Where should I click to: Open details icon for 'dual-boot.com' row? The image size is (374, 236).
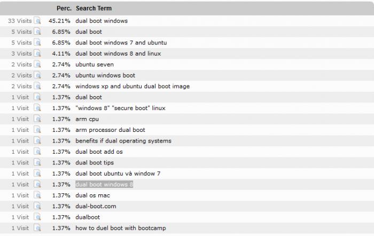(37, 206)
